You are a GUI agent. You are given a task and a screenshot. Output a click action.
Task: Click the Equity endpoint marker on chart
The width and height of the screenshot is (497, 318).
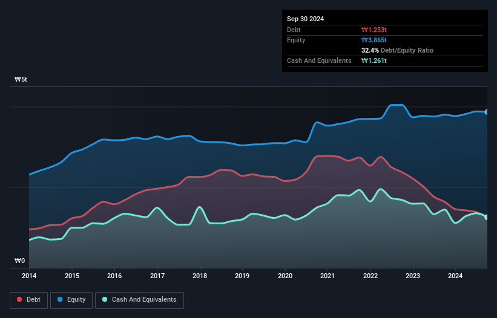pyautogui.click(x=487, y=112)
